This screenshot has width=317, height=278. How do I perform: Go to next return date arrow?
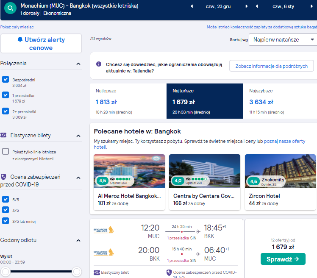tap(311, 6)
